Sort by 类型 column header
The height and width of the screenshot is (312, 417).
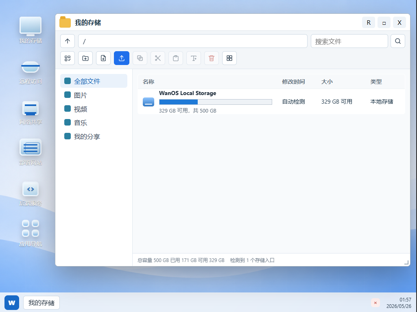(376, 82)
